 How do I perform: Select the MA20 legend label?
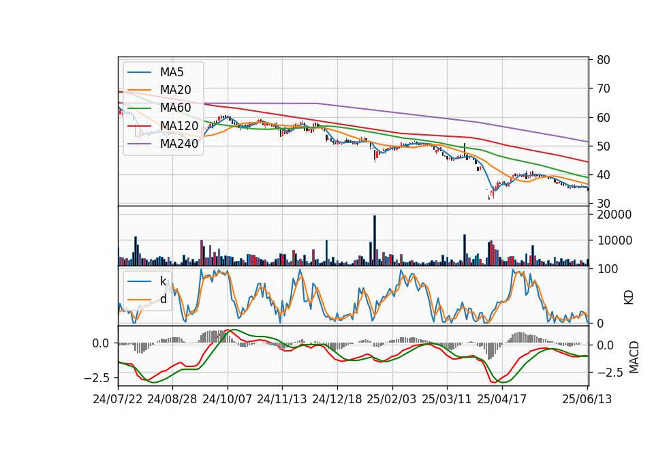(175, 90)
